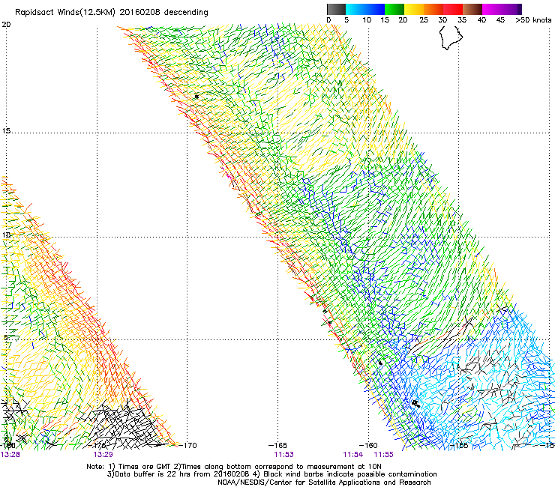Click the '30' label under the color legend
The image size is (555, 487).
point(442,20)
